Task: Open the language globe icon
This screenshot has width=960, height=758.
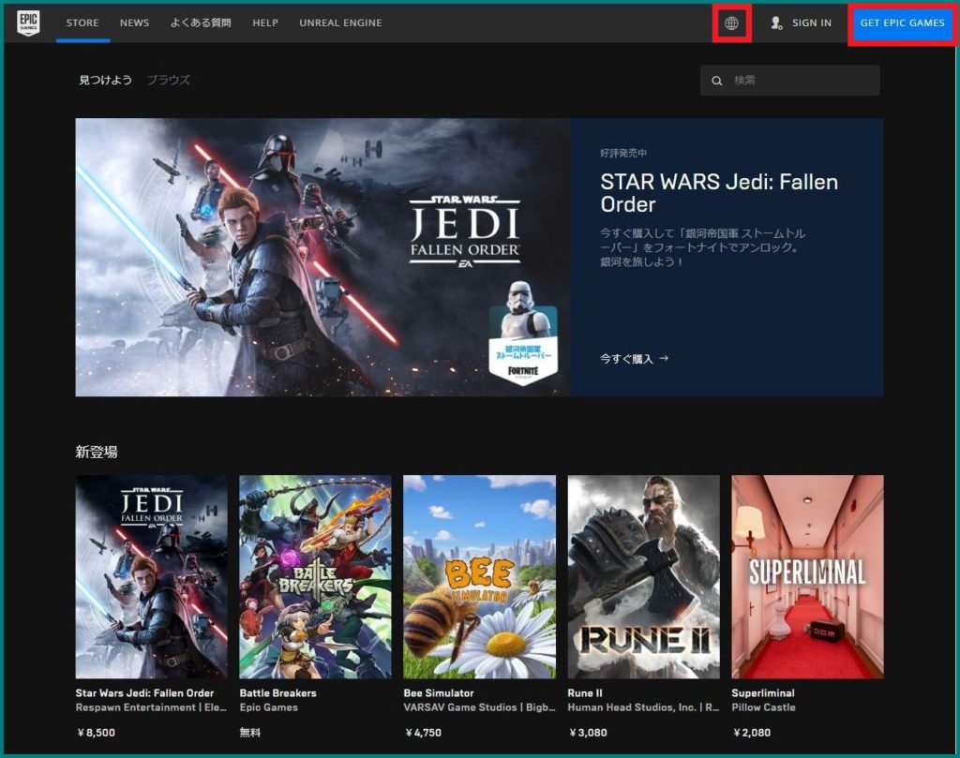Action: [731, 23]
